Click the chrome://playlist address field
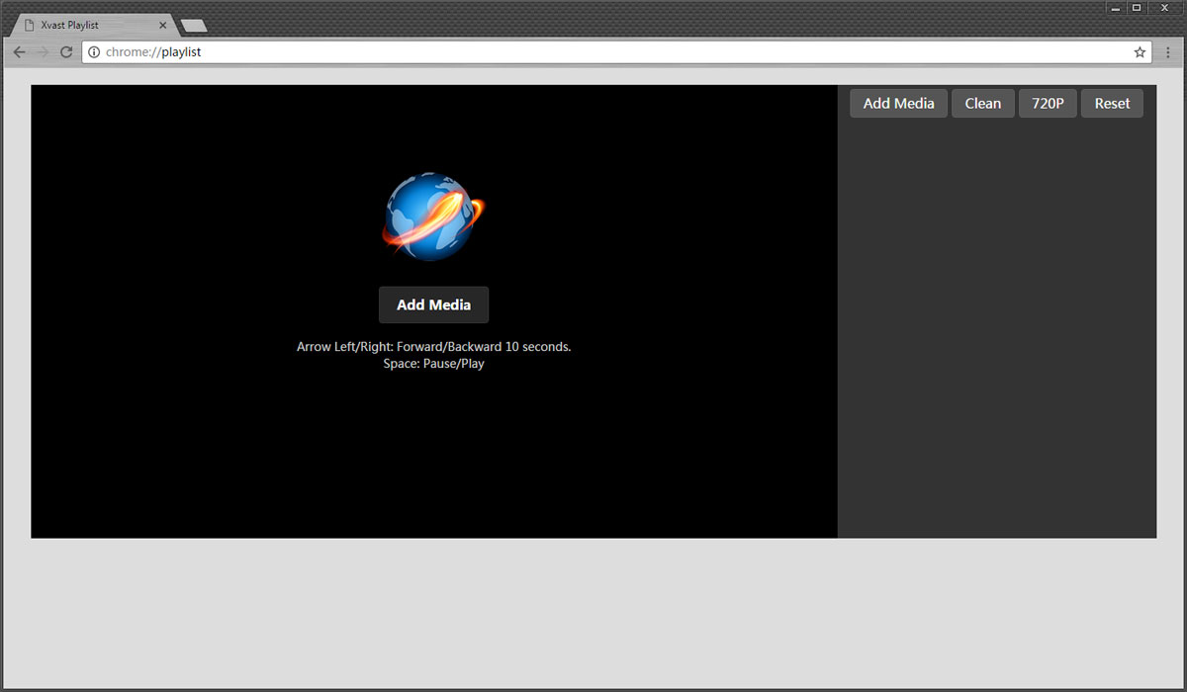Viewport: 1187px width, 692px height. click(x=615, y=52)
